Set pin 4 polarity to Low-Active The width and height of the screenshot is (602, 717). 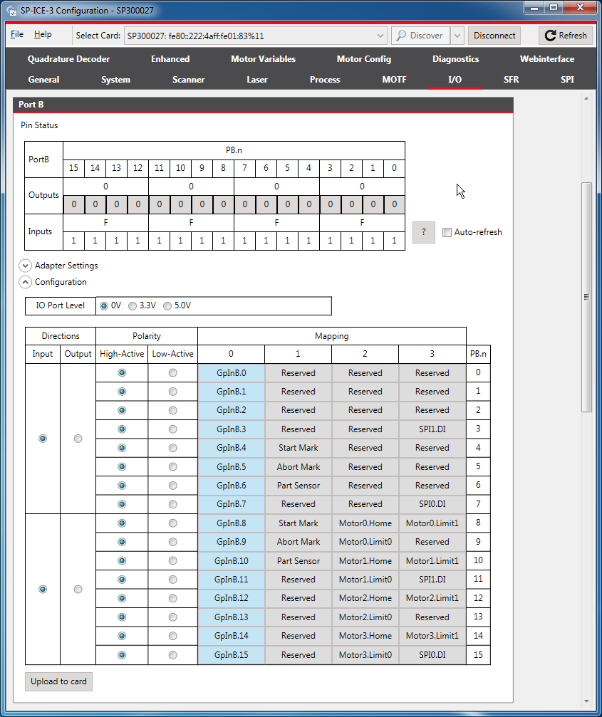point(172,448)
